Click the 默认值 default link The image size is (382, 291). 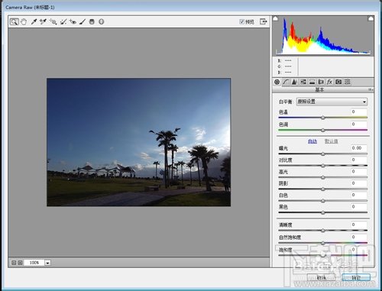click(331, 141)
